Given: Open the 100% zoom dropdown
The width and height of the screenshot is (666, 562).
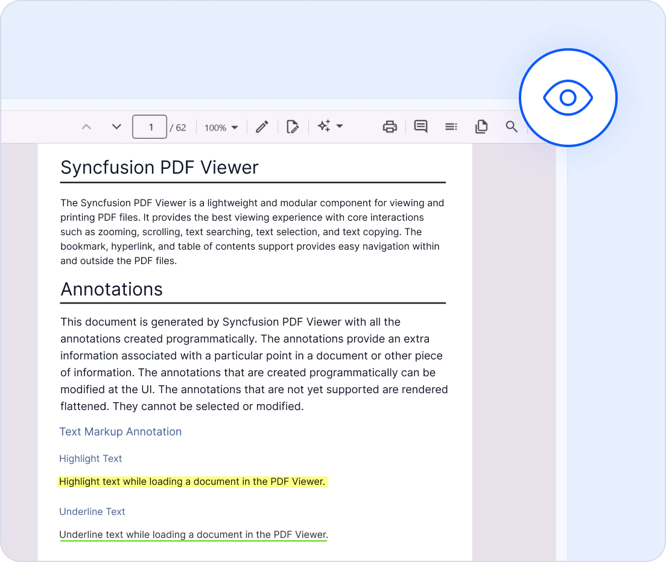Looking at the screenshot, I should coord(221,127).
